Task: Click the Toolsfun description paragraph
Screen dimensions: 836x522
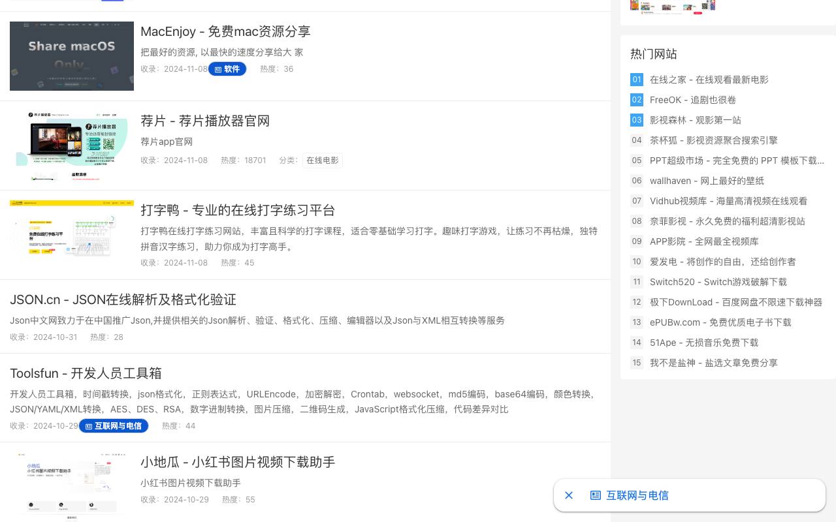Action: click(304, 401)
